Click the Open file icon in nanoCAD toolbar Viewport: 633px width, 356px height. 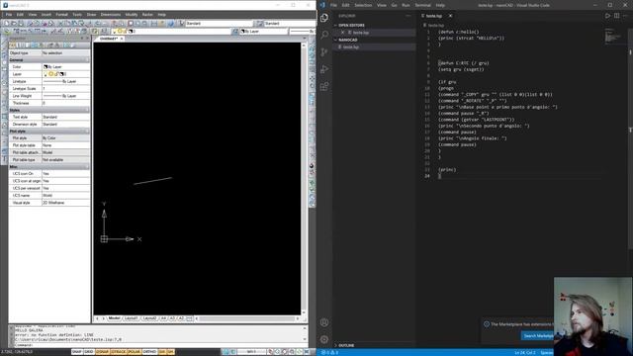[x=14, y=24]
